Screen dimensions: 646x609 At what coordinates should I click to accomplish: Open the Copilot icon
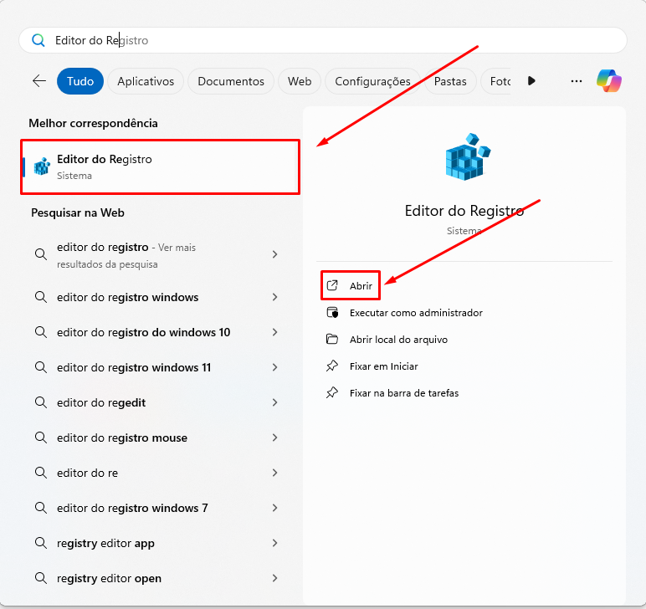609,80
